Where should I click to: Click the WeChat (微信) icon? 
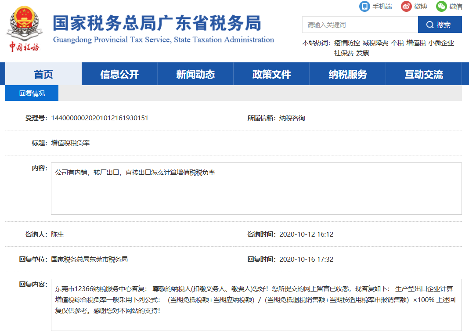(441, 6)
